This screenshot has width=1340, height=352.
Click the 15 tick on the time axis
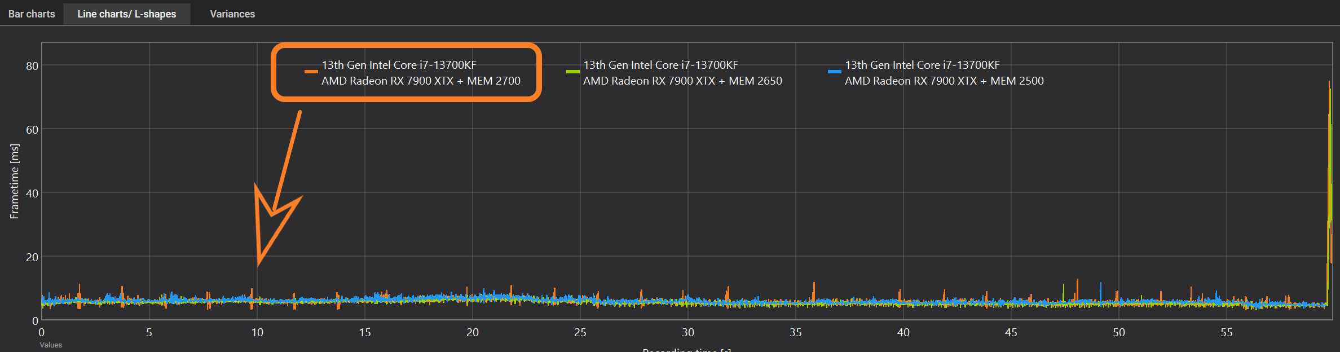365,332
